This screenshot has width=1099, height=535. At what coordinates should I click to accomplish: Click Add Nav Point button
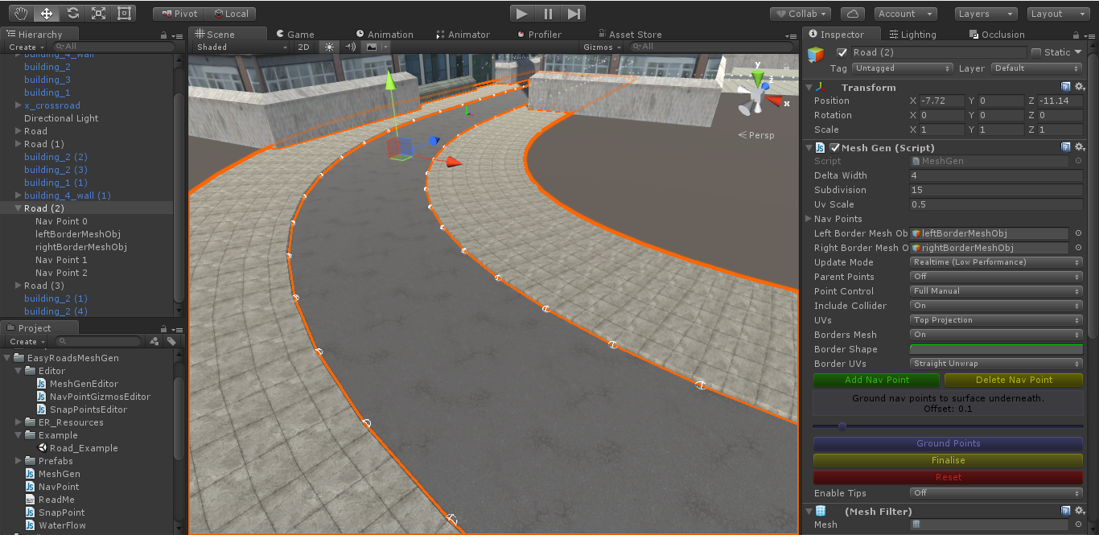[877, 380]
